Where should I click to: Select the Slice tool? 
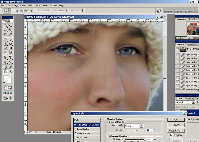pyautogui.click(x=10, y=34)
